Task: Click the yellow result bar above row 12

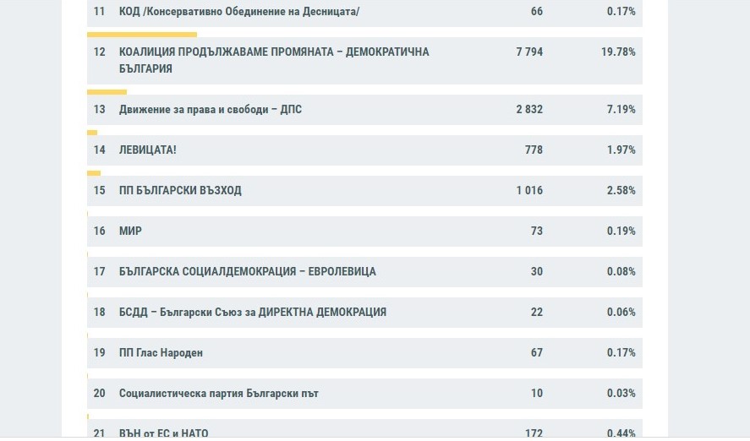Action: [x=142, y=35]
